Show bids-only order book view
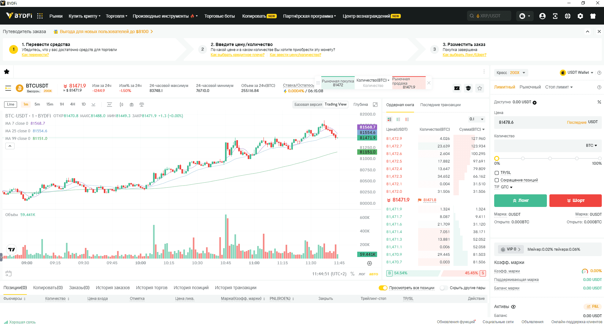The height and width of the screenshot is (326, 604). (398, 119)
